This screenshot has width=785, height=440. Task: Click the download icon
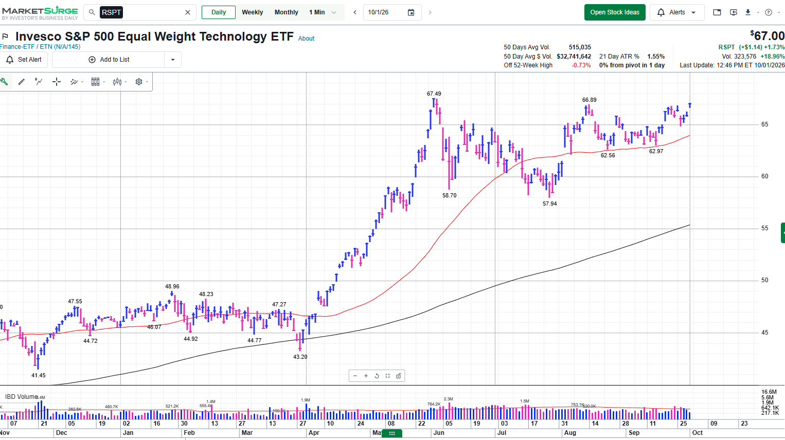point(748,12)
